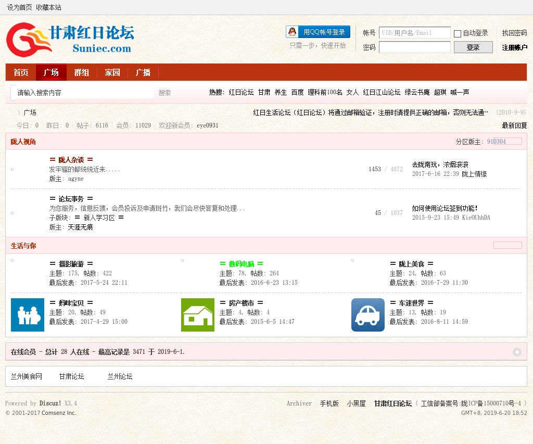Focus the 请输入搜索内容 search box
The width and height of the screenshot is (533, 444).
pos(83,93)
